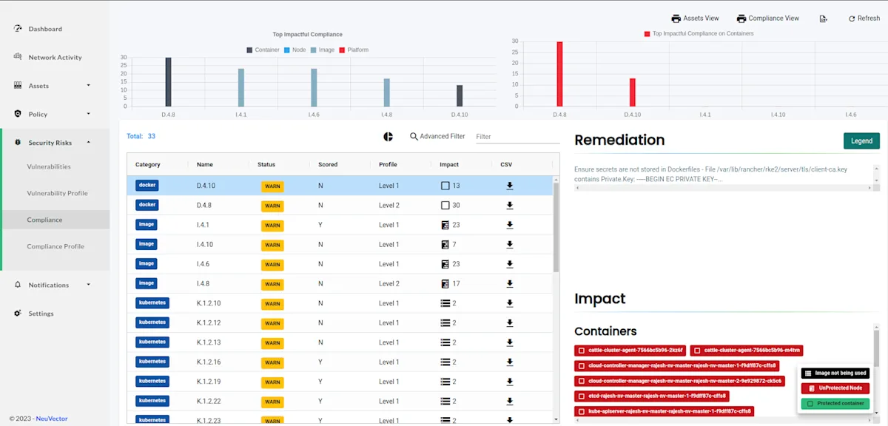
Task: Click the Network Activity icon
Action: 18,56
